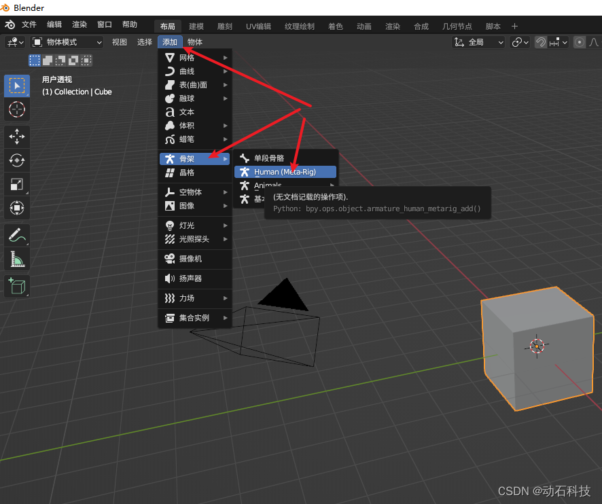Add a 摄像机 camera object
The image size is (602, 504).
(195, 259)
